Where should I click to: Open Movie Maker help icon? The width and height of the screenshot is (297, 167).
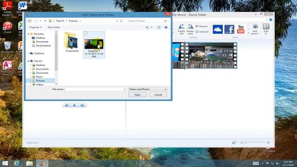point(271,19)
